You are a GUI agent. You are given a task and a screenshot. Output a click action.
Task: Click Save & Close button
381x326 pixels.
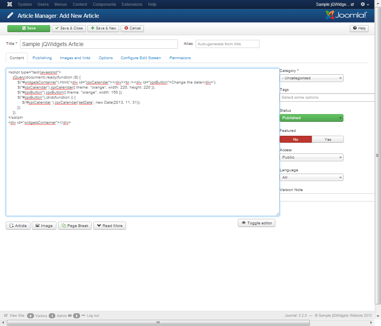click(x=69, y=28)
